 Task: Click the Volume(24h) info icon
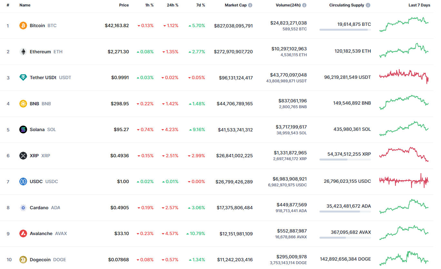[x=304, y=5]
